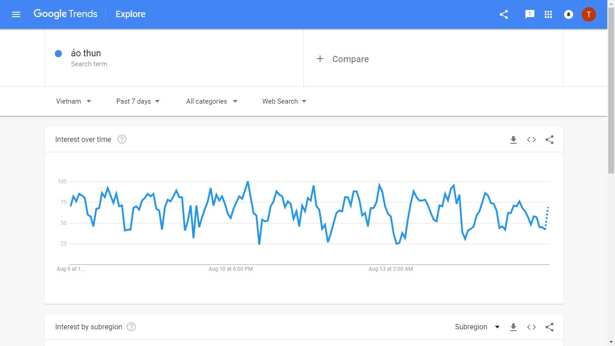This screenshot has height=346, width=615.
Task: Expand the Subregion selector
Action: (477, 327)
